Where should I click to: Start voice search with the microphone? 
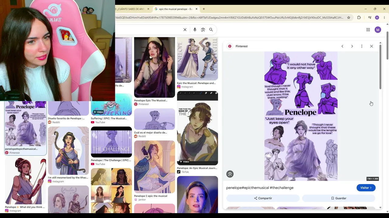pos(195,30)
